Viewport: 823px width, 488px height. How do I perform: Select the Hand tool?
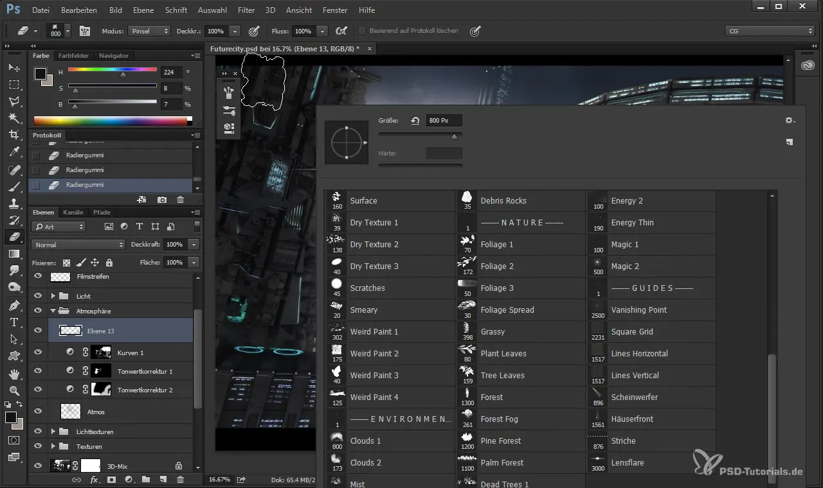click(x=14, y=374)
